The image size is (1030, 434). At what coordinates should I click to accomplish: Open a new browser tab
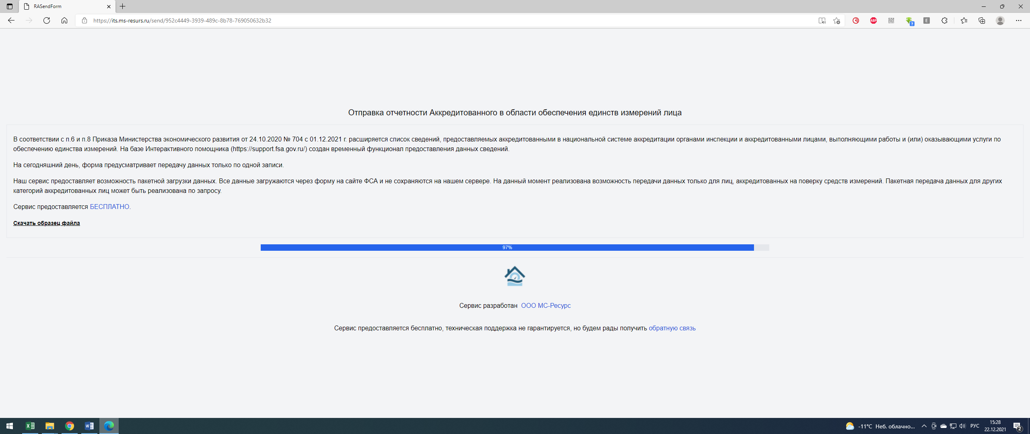123,6
